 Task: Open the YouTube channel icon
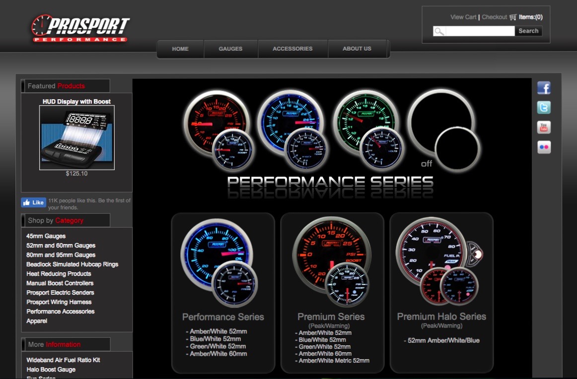pyautogui.click(x=544, y=127)
